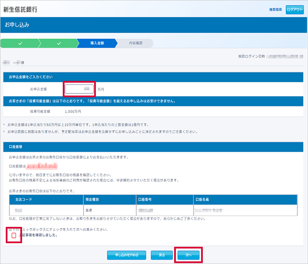The width and height of the screenshot is (308, 264).
Task: Click the 口座名義 column header
Action: [x=203, y=200]
